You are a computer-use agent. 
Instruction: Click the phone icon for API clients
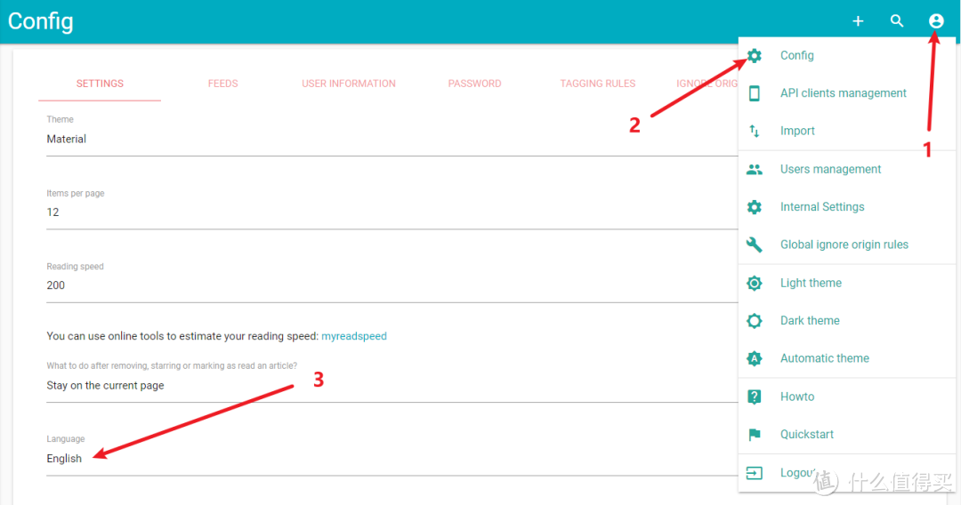point(755,93)
